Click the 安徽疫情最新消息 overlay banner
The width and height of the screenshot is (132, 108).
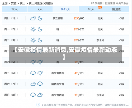[66, 54]
